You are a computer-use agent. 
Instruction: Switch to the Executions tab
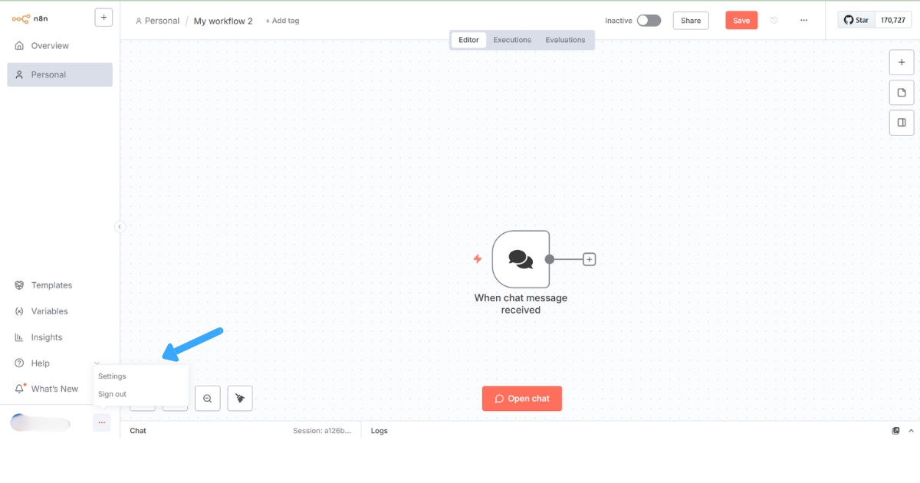512,40
